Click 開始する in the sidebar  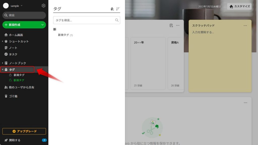(x=15, y=140)
